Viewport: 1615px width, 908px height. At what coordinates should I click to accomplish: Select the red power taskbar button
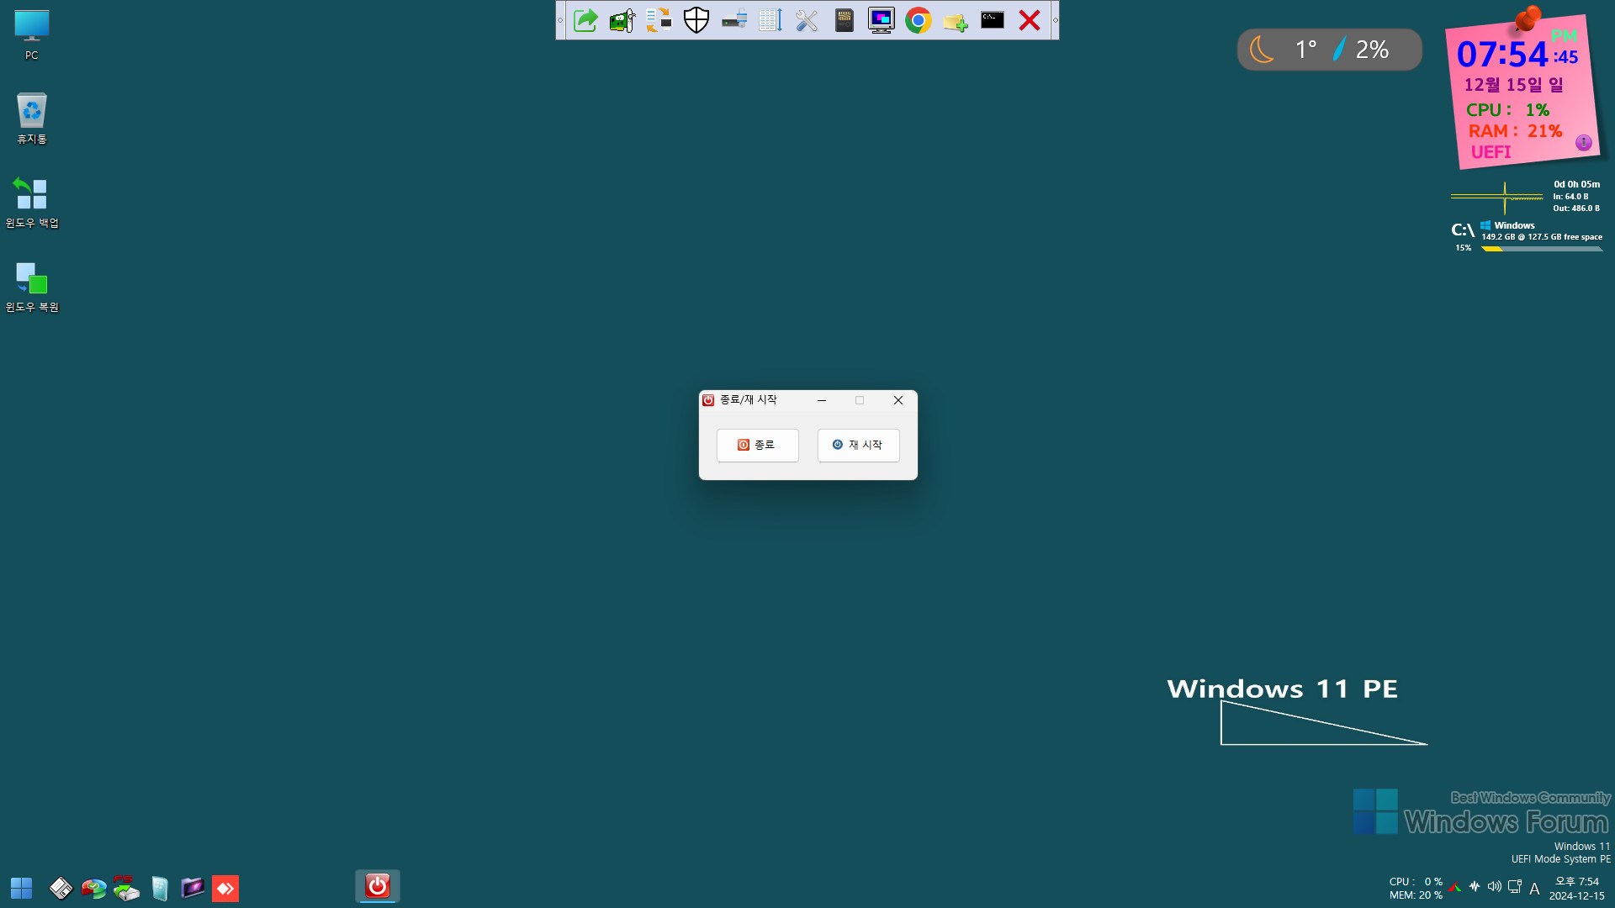(377, 886)
